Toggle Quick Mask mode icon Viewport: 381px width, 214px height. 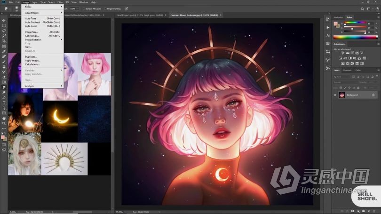(4, 145)
